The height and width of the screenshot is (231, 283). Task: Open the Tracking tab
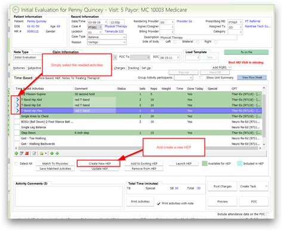133,68
